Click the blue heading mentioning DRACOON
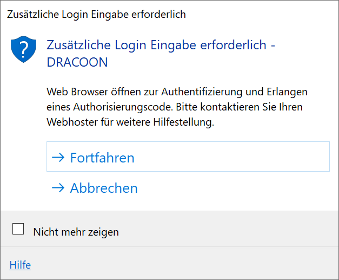This screenshot has height=280, width=339. click(161, 54)
